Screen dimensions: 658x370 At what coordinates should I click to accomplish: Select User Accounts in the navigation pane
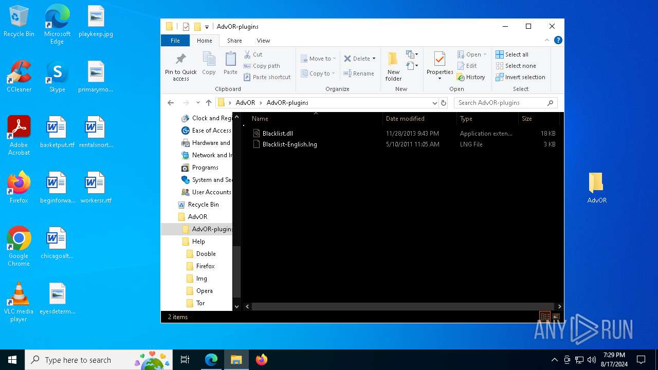pos(206,192)
